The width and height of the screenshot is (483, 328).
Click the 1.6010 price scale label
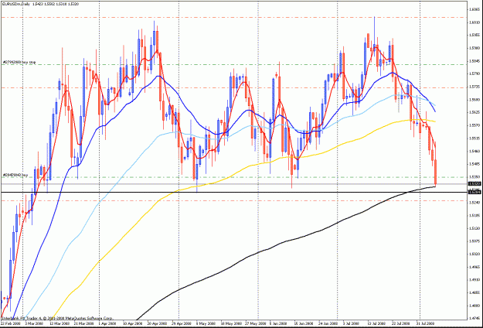coord(474,22)
